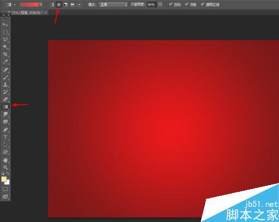Toggle the Dither (仿色) checkbox
Screen dimensions: 279x222
[186, 4]
